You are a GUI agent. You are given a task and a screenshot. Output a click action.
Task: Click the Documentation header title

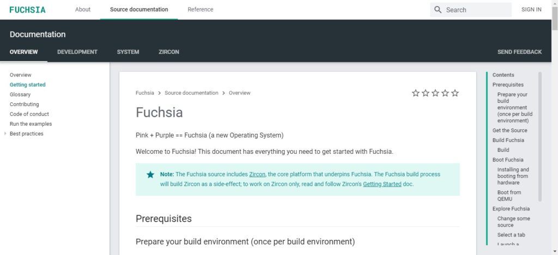38,34
